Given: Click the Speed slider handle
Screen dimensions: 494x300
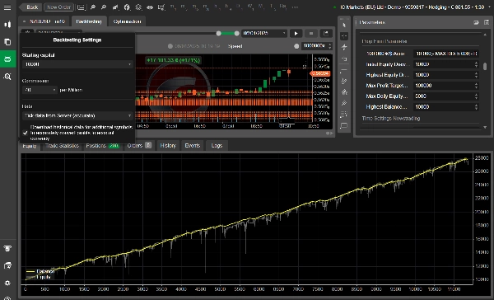Looking at the screenshot, I should (296, 46).
